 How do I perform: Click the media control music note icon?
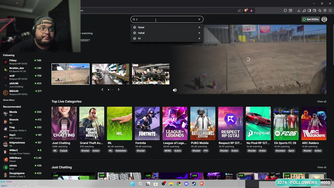pos(304,10)
